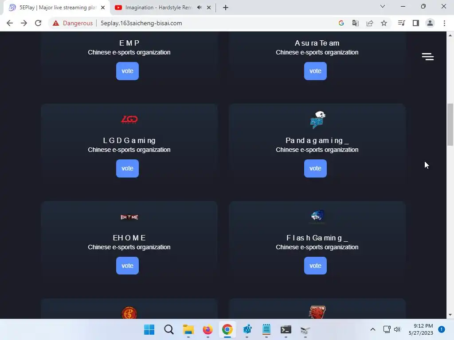Show hidden system tray icons
Screen dimensions: 454x340
coord(373,329)
